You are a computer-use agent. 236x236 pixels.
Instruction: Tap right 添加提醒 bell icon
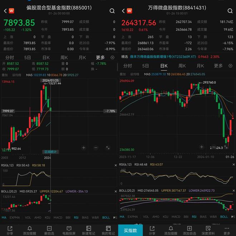tap(171, 230)
